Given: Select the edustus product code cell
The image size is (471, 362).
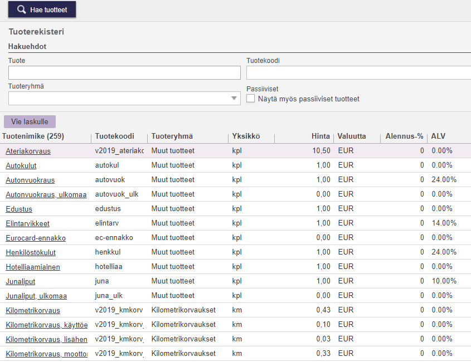Looking at the screenshot, I should coord(108,209).
